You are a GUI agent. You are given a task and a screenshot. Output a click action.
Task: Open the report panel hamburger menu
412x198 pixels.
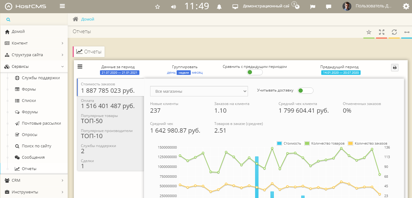80,66
